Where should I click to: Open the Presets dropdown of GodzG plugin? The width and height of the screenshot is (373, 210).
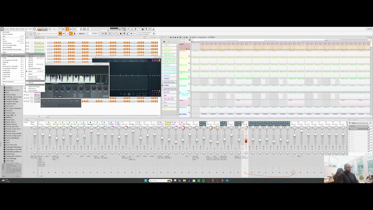(x=96, y=64)
